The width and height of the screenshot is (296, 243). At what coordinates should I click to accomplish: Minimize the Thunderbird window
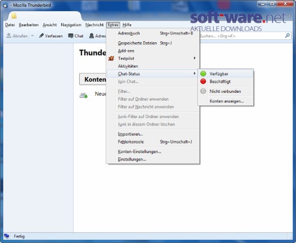pyautogui.click(x=262, y=4)
